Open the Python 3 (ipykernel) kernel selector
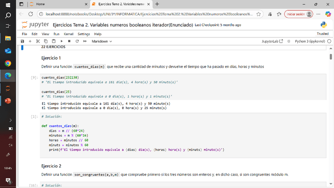Image resolution: width=334 pixels, height=188 pixels. [x=310, y=41]
